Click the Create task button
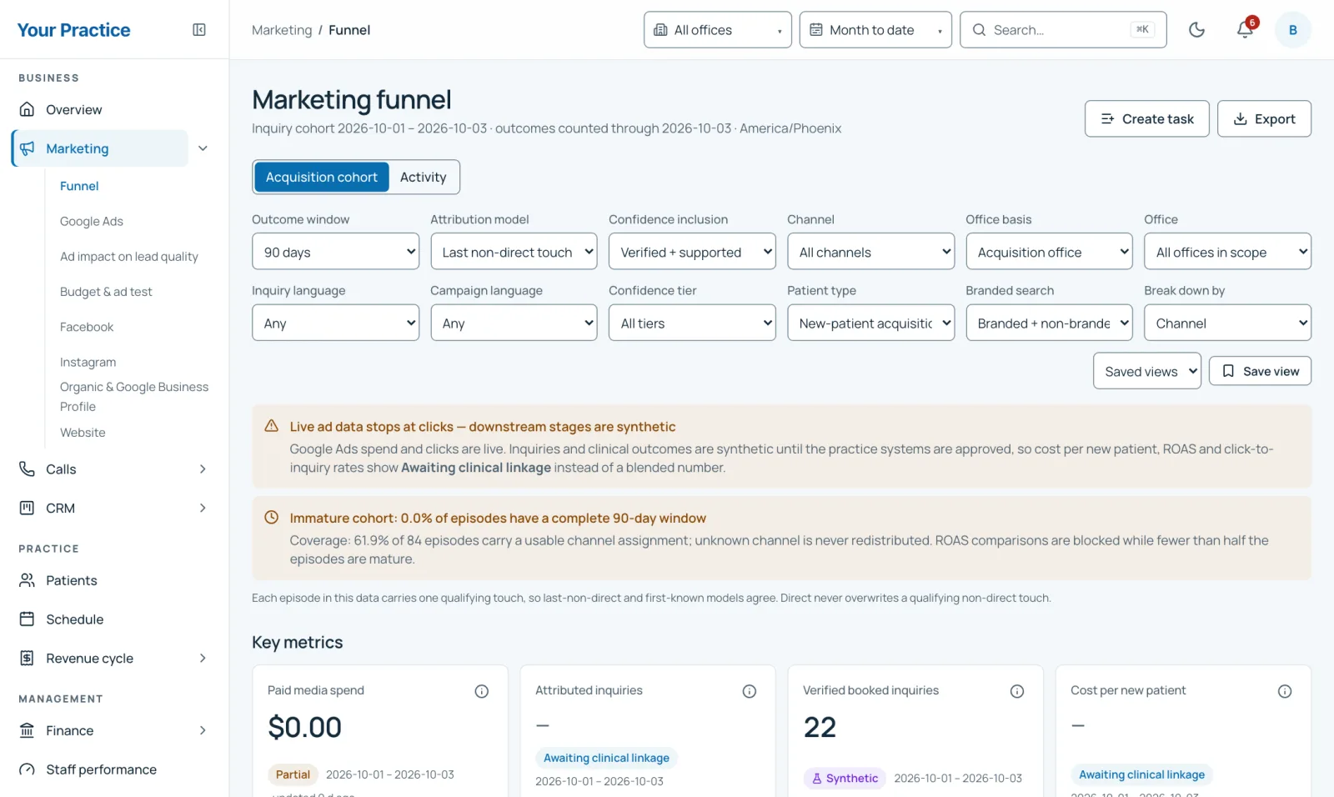Image resolution: width=1334 pixels, height=797 pixels. pos(1147,119)
